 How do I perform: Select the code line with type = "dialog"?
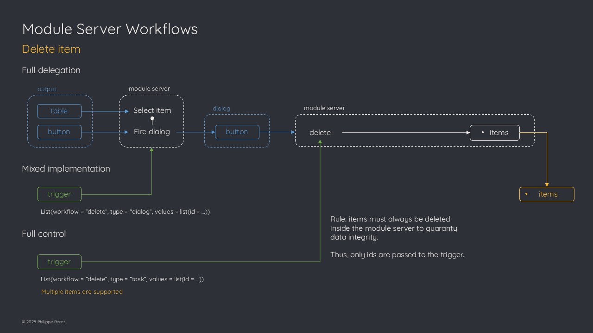click(x=125, y=212)
